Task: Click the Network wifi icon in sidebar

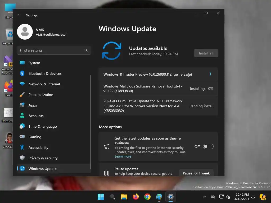Action: tap(22, 84)
